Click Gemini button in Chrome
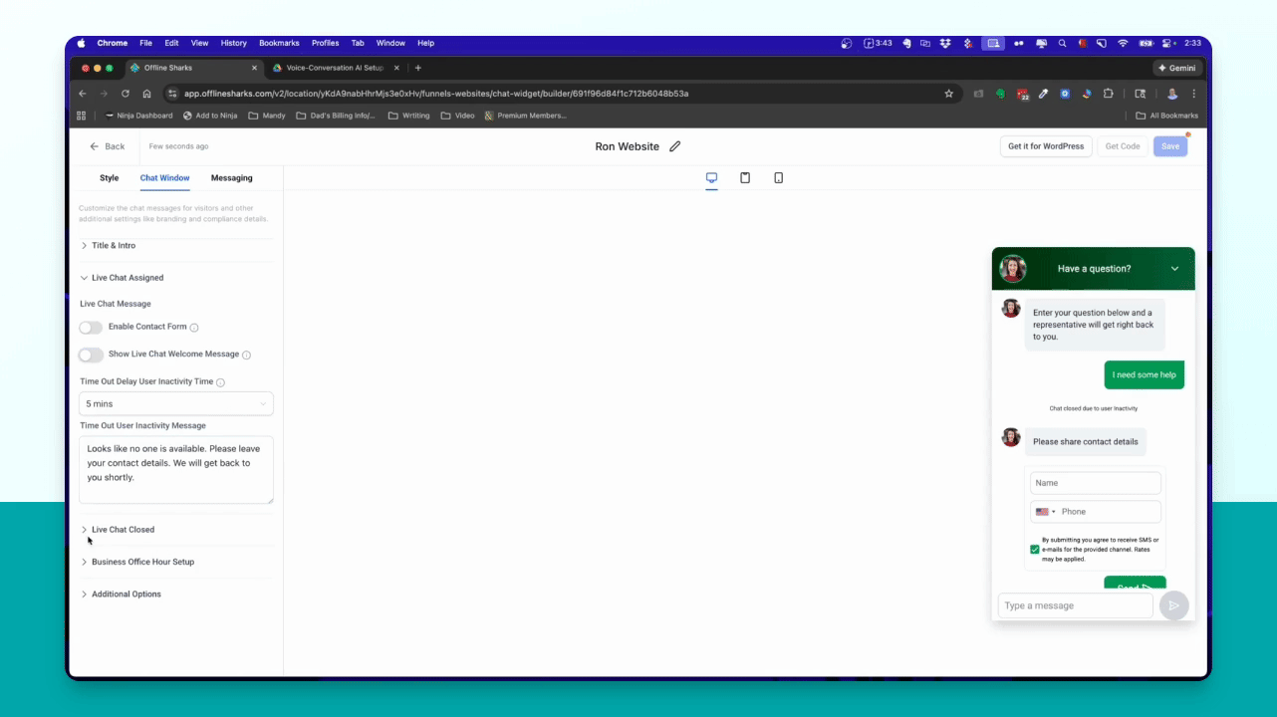The image size is (1277, 717). pyautogui.click(x=1176, y=68)
